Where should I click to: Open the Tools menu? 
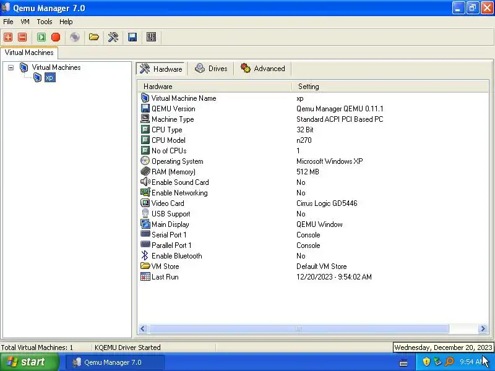(x=45, y=22)
